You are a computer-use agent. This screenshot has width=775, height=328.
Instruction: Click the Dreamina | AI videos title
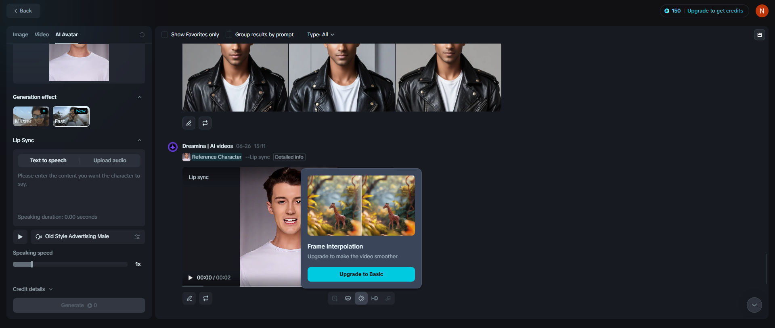point(207,146)
